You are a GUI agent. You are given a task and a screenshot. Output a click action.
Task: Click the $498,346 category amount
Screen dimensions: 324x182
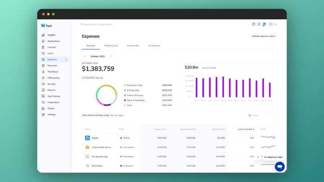(x=167, y=85)
